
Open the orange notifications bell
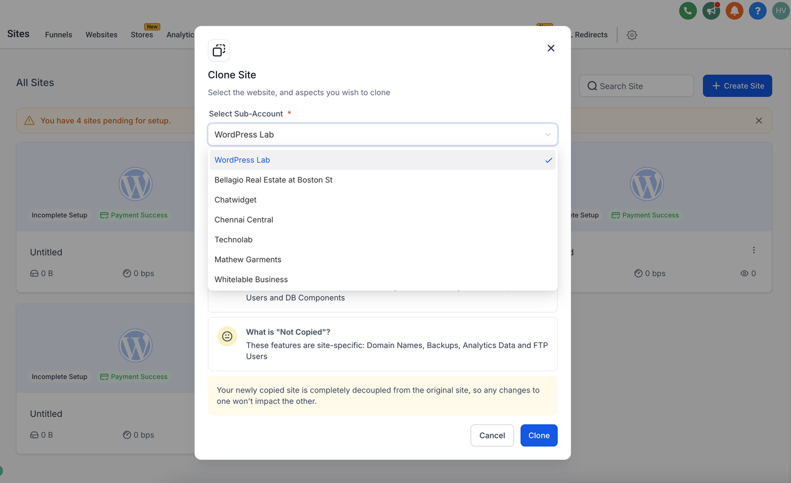pyautogui.click(x=734, y=10)
